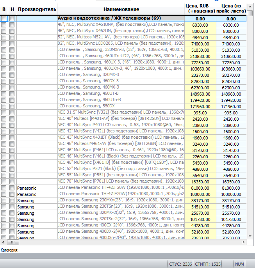Click markup price cell 103660.00
This screenshot has height=268, width=255.
[x=200, y=69]
